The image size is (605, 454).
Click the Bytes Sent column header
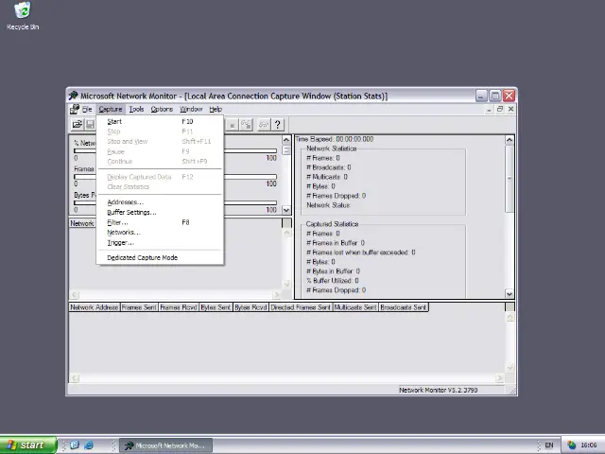[x=216, y=307]
